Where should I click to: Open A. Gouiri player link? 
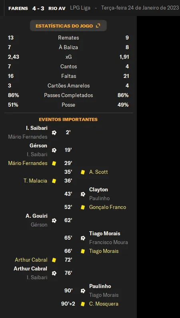(36, 216)
